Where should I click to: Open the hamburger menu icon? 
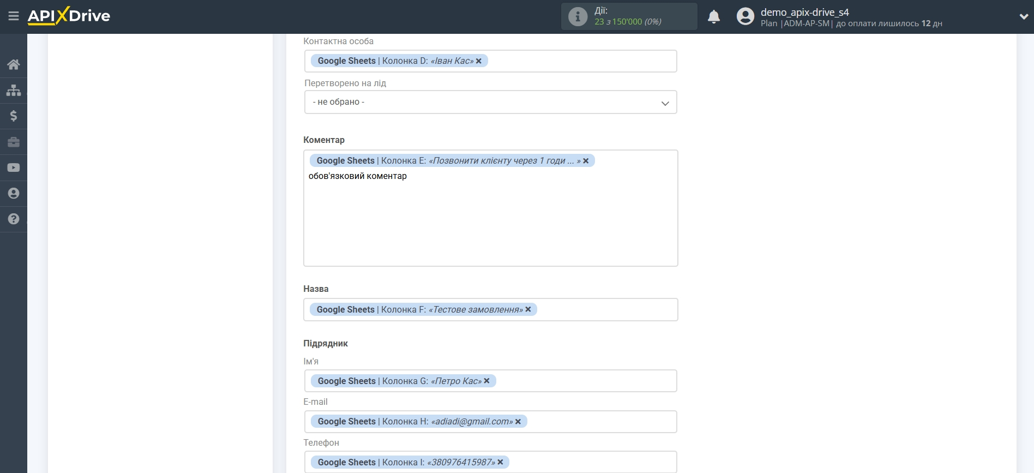(x=14, y=16)
